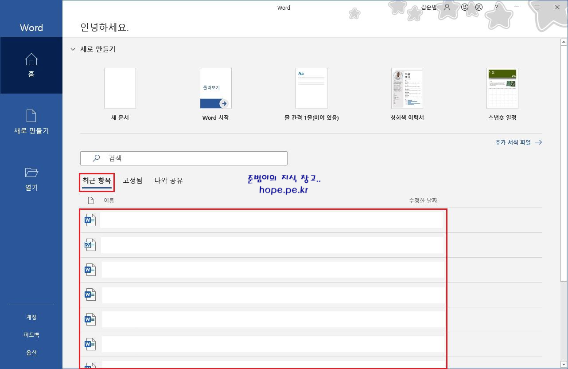Send a smile feedback face icon
This screenshot has width=568, height=369.
(x=465, y=7)
